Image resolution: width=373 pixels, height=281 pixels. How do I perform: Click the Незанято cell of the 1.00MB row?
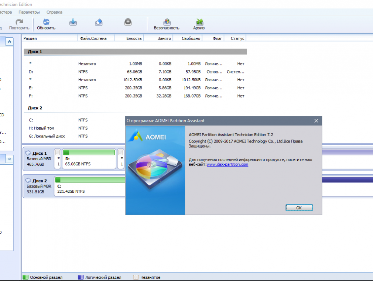tap(87, 64)
